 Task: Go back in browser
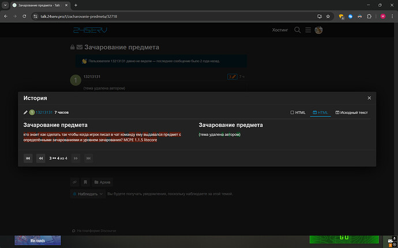click(6, 16)
